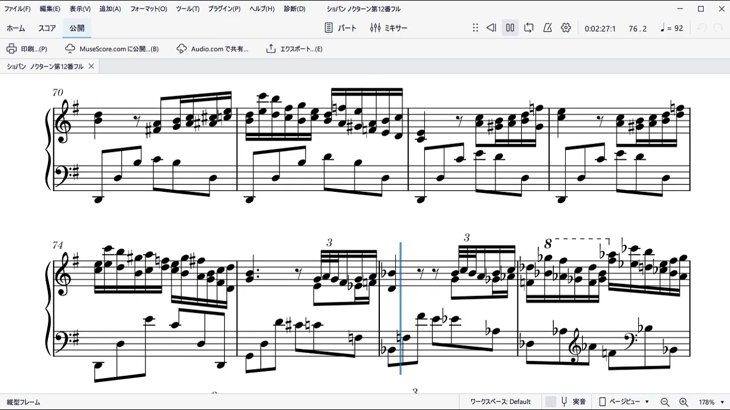730x410 pixels.
Task: Minimize the MuseScore window
Action: (x=681, y=9)
